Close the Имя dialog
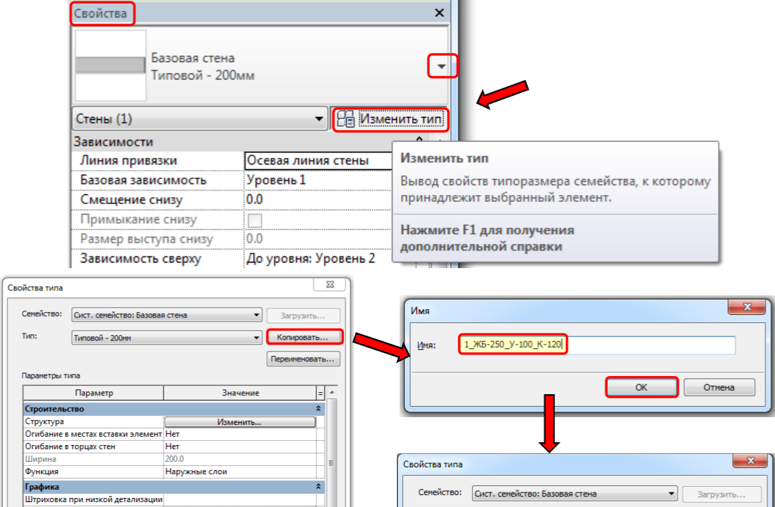This screenshot has width=775, height=507. pyautogui.click(x=747, y=307)
